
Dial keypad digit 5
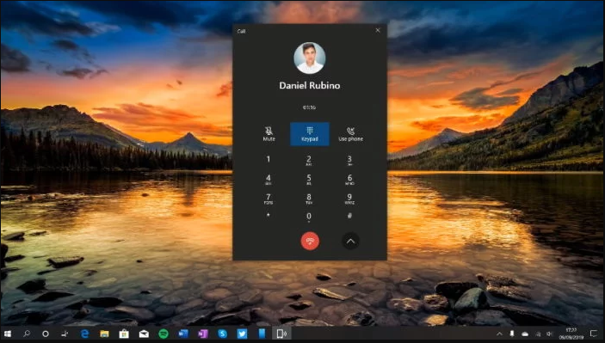tap(309, 179)
